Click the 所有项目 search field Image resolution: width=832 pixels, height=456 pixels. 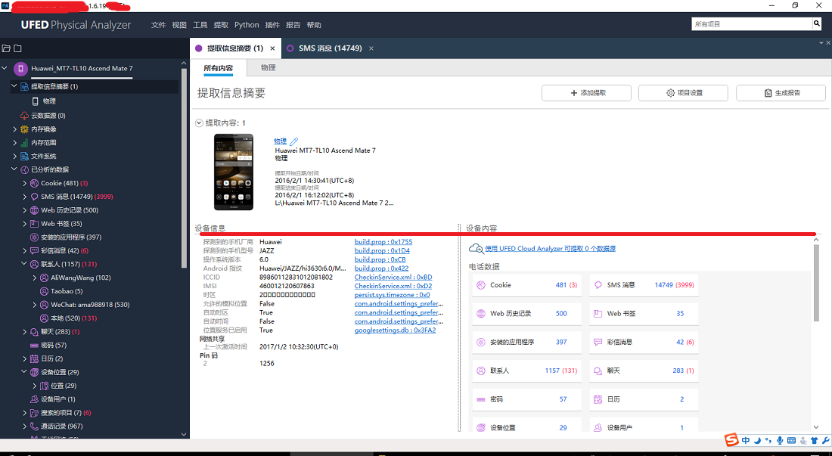point(751,24)
